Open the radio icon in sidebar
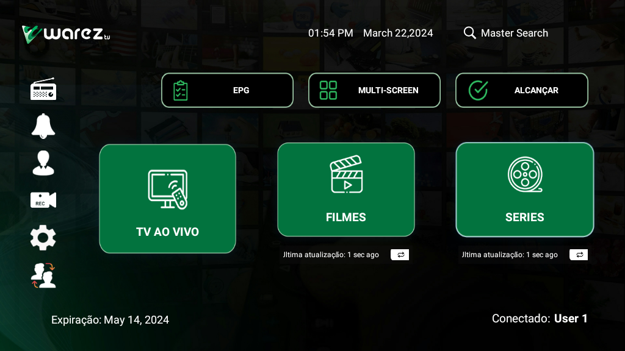The width and height of the screenshot is (625, 351). click(43, 90)
